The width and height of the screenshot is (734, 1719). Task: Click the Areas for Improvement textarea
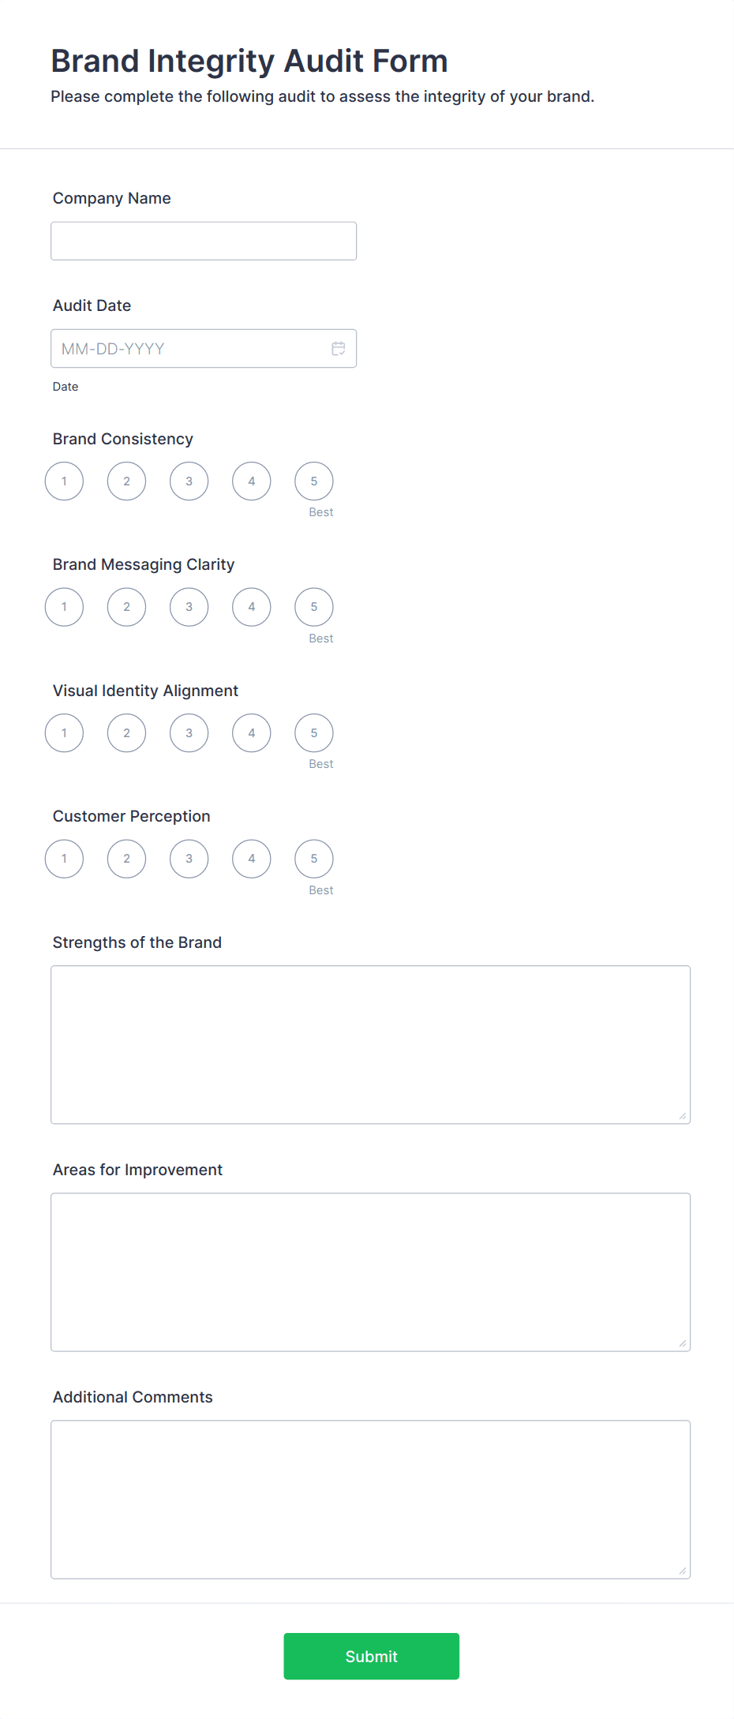click(370, 1271)
